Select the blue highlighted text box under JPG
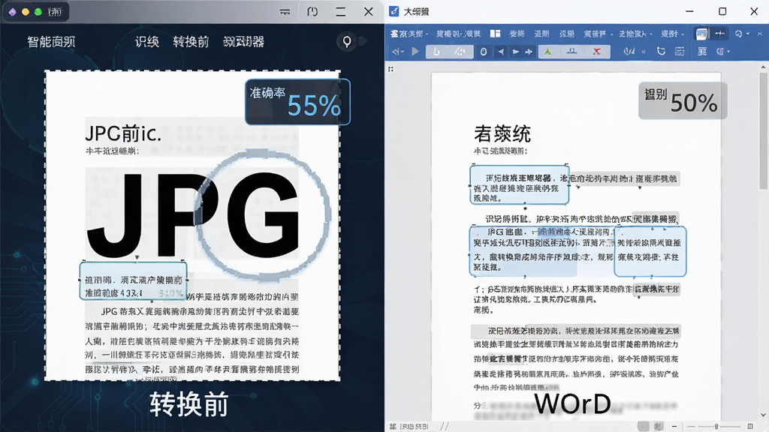This screenshot has height=432, width=769. point(133,281)
